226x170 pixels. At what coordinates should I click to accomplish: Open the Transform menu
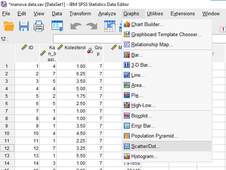[x=80, y=14]
